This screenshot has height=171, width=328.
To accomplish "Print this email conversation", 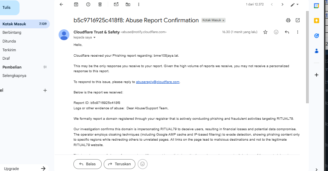I will pyautogui.click(x=288, y=20).
